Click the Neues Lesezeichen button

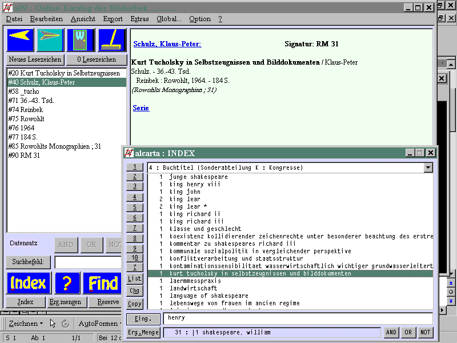coord(33,59)
